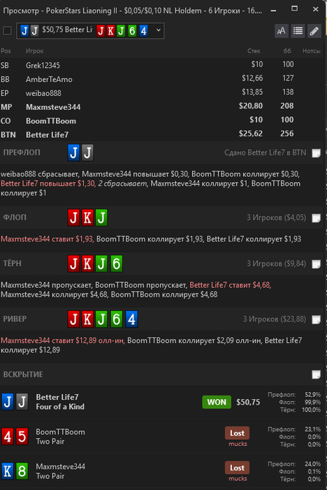Tick the checkbox beside the hand selector
327x490 pixels.
pyautogui.click(x=7, y=31)
